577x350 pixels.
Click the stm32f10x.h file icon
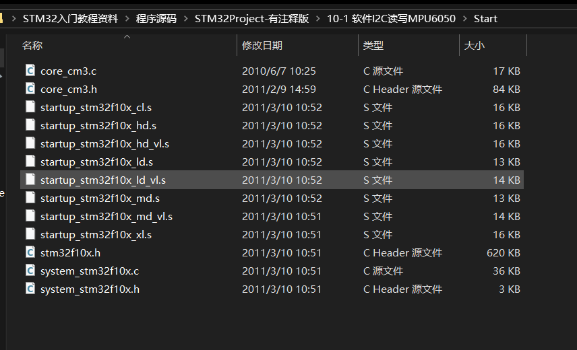tap(30, 252)
